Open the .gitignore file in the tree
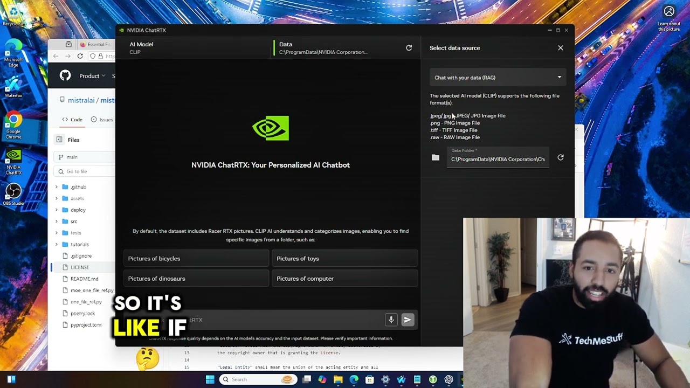The height and width of the screenshot is (388, 690). pyautogui.click(x=81, y=256)
